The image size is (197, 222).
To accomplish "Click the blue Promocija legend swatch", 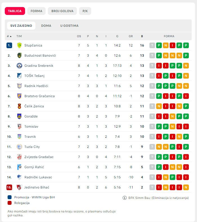I will pyautogui.click(x=10, y=197).
